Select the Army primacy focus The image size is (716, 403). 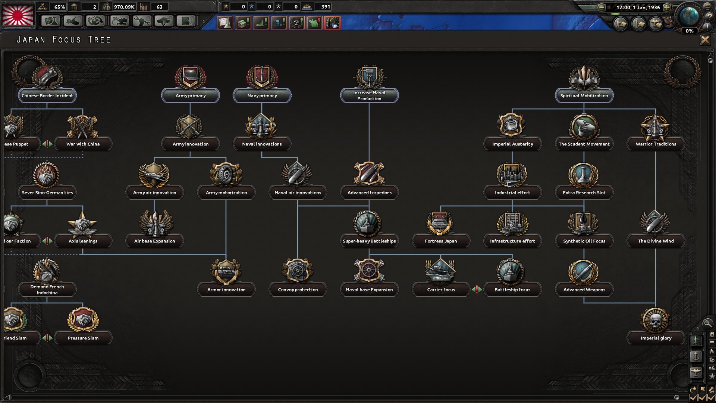click(191, 96)
